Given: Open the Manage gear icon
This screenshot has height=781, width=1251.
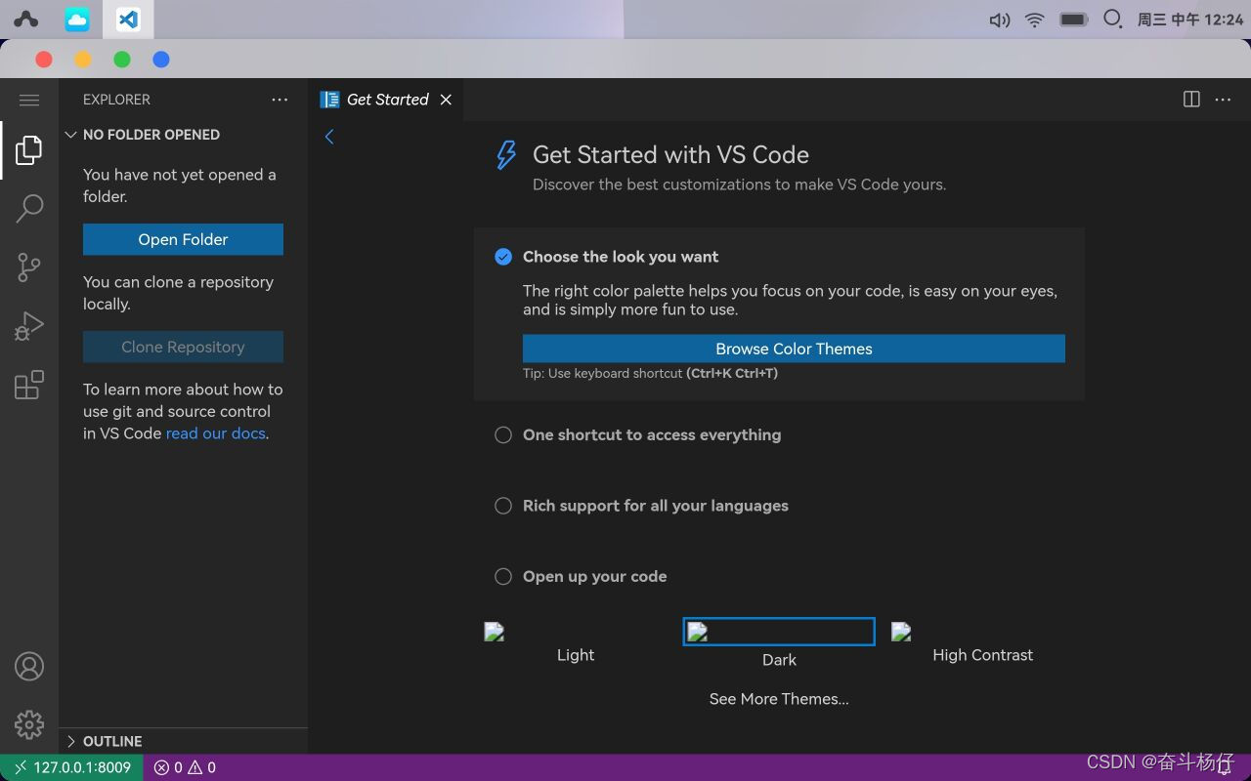Looking at the screenshot, I should 29,724.
